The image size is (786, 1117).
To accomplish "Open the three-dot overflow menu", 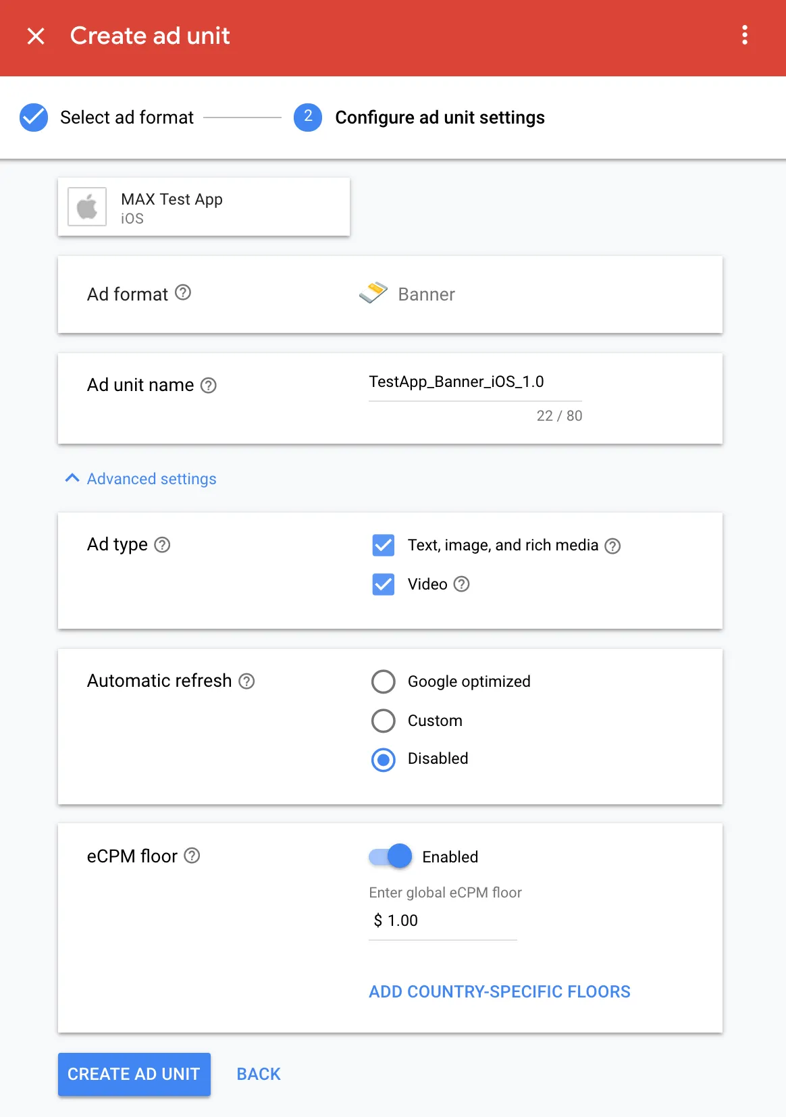I will [743, 35].
